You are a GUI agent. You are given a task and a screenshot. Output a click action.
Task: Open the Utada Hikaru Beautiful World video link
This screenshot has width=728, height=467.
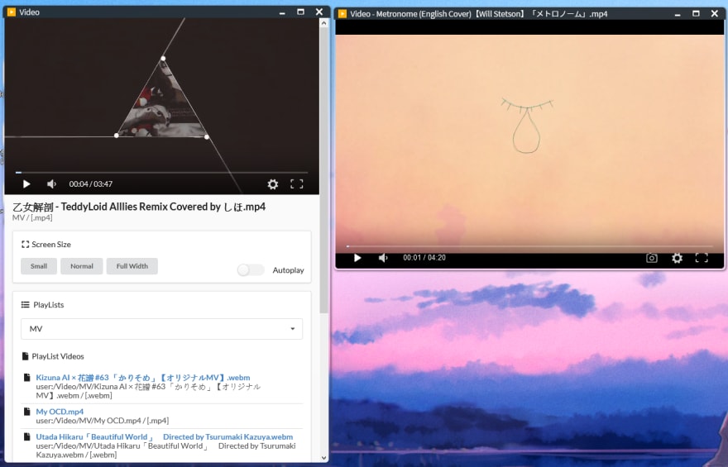point(165,437)
